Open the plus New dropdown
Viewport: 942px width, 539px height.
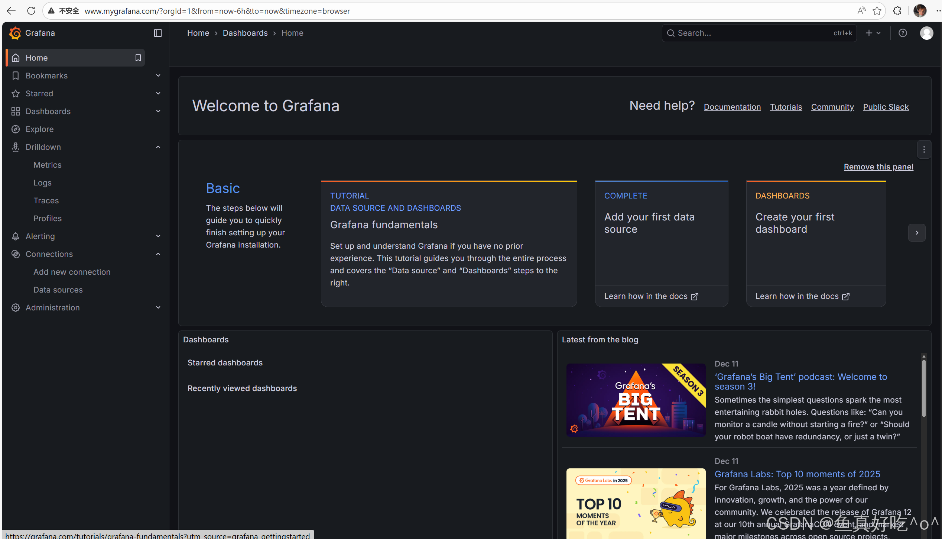(x=873, y=33)
